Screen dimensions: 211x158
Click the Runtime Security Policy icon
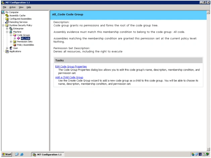pyautogui.click(x=7, y=25)
